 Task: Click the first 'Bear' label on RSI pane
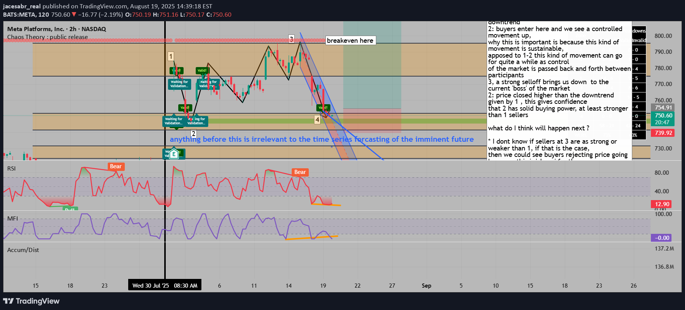click(116, 166)
